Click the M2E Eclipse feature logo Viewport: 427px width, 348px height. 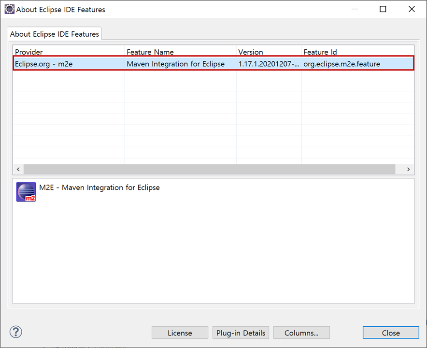(26, 192)
